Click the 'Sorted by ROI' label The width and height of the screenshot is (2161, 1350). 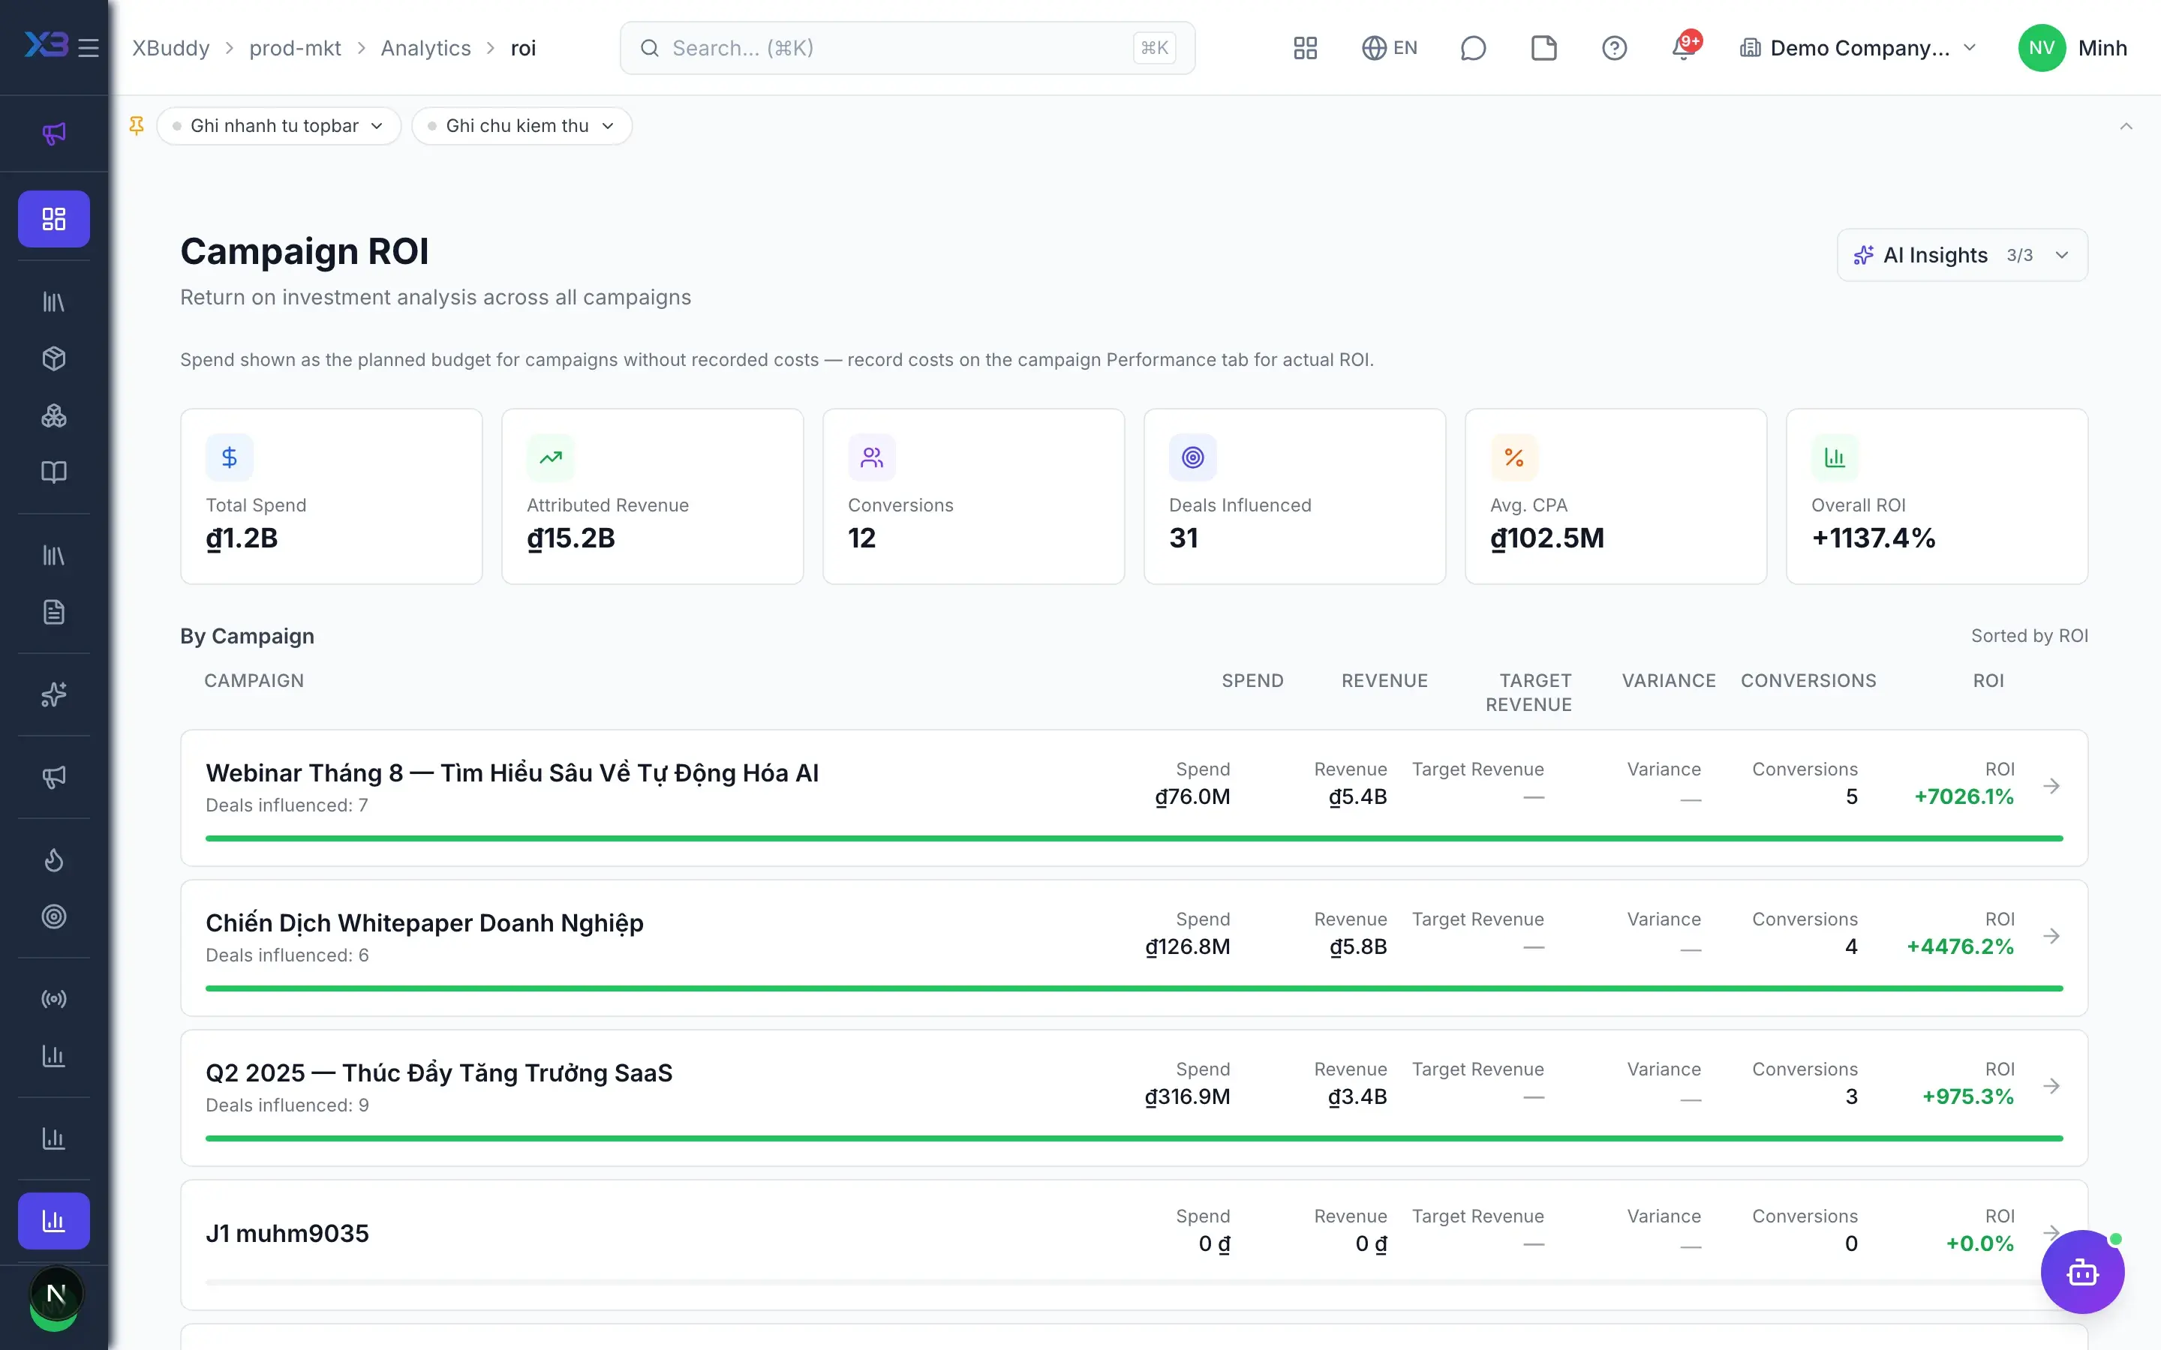[2029, 636]
